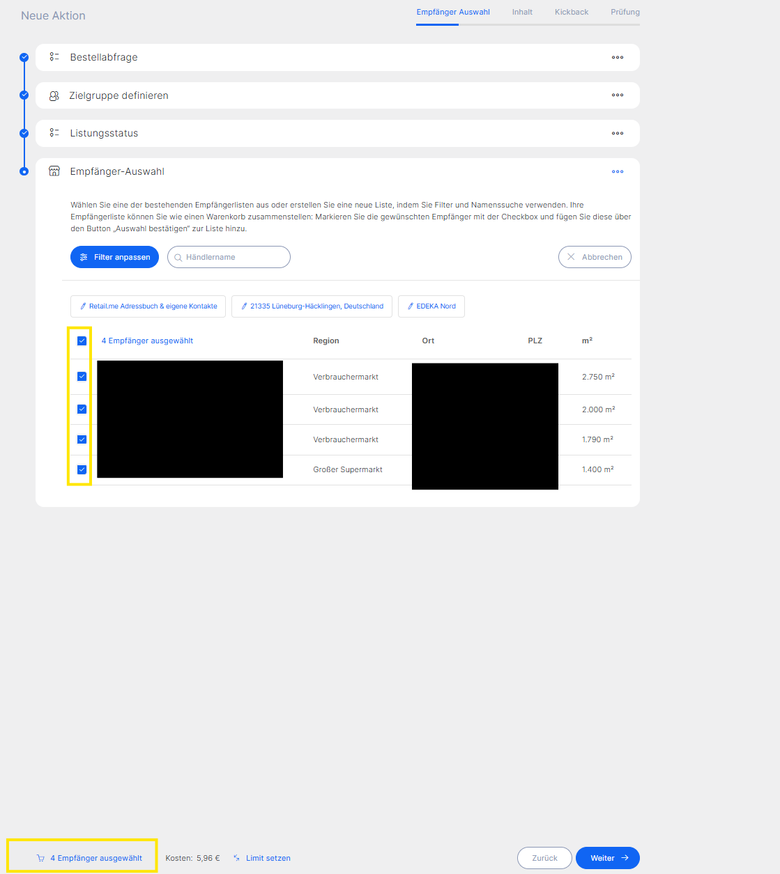The image size is (780, 874).
Task: Open the Empfänger-Auswahl three-dot menu
Action: click(618, 171)
